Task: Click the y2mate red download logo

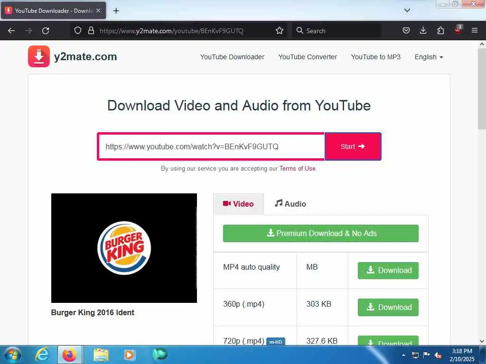Action: click(39, 56)
